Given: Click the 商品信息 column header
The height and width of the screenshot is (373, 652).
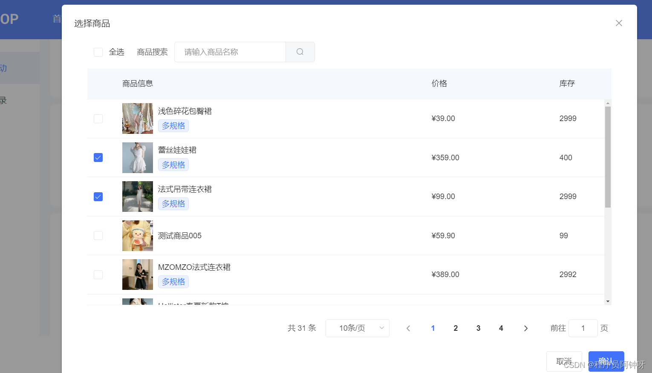Looking at the screenshot, I should [138, 84].
